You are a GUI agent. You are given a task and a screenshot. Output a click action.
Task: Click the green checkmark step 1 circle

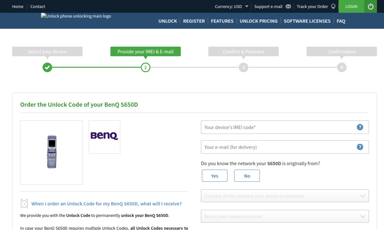[47, 67]
